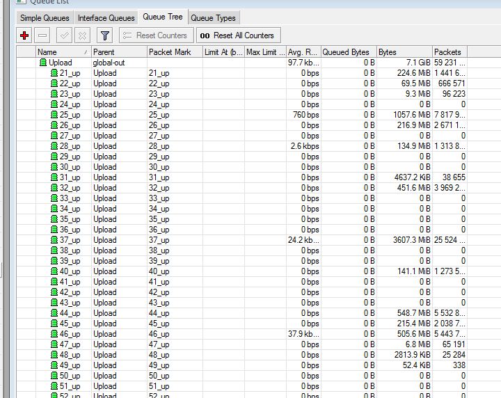Image resolution: width=501 pixels, height=398 pixels.
Task: Click the 22_up queue icon
Action: click(x=54, y=83)
